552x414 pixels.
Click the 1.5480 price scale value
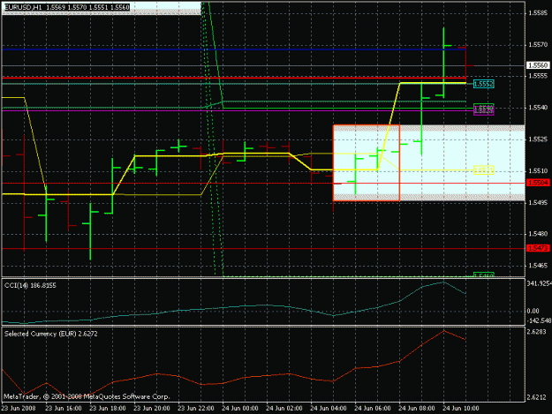point(538,234)
